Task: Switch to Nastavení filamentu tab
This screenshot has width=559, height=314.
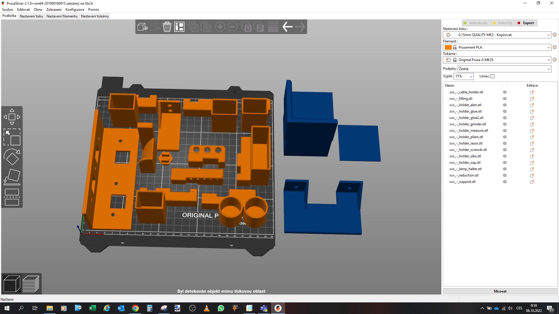Action: (x=62, y=16)
